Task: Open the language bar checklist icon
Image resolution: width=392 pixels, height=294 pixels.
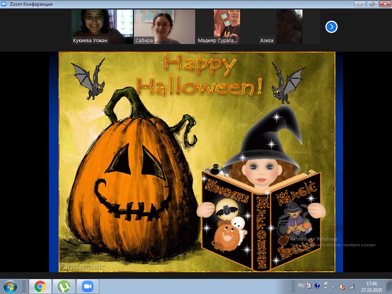Action: coord(309,286)
